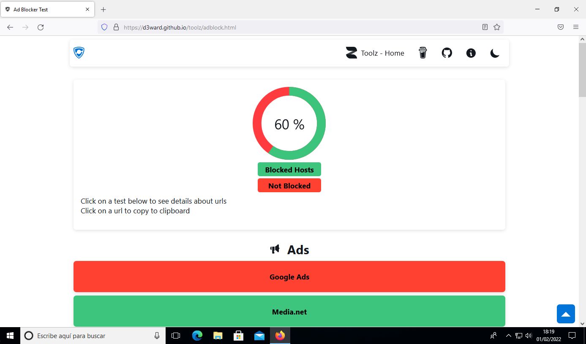Open the Firefox application menu
The image size is (586, 344).
click(x=575, y=27)
